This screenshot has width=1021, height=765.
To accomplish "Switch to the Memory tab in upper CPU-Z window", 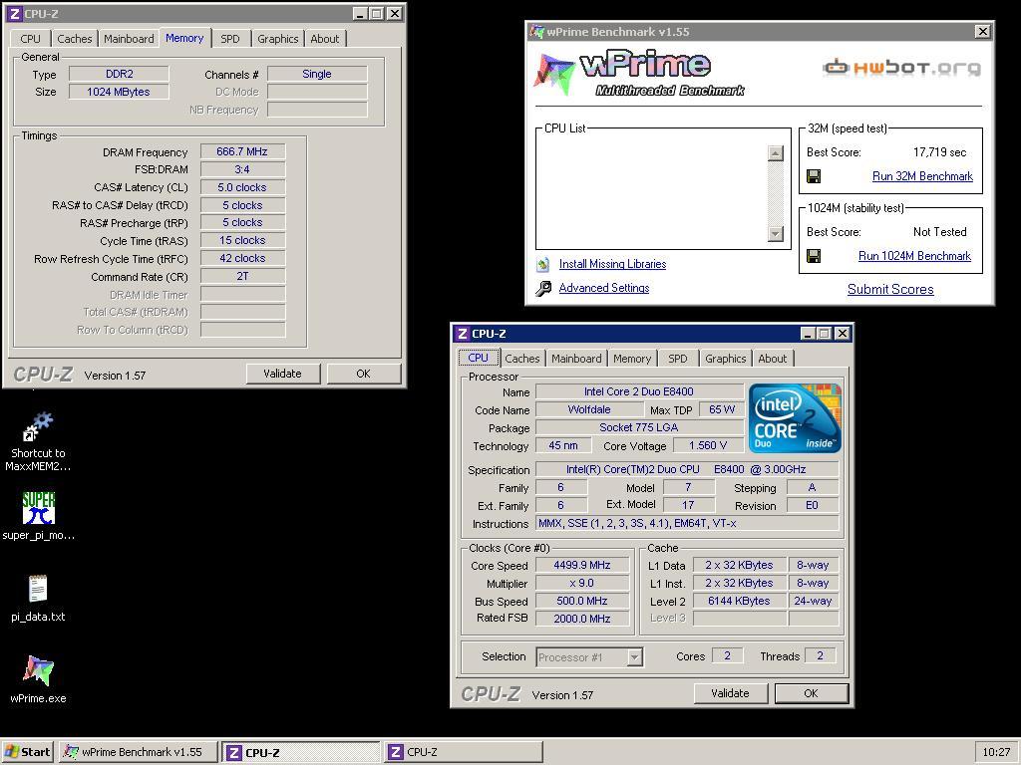I will [x=184, y=39].
